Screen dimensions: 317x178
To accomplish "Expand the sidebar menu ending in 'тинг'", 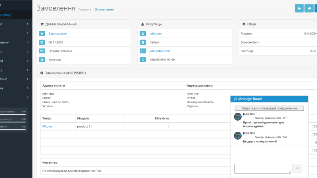I will (16, 79).
